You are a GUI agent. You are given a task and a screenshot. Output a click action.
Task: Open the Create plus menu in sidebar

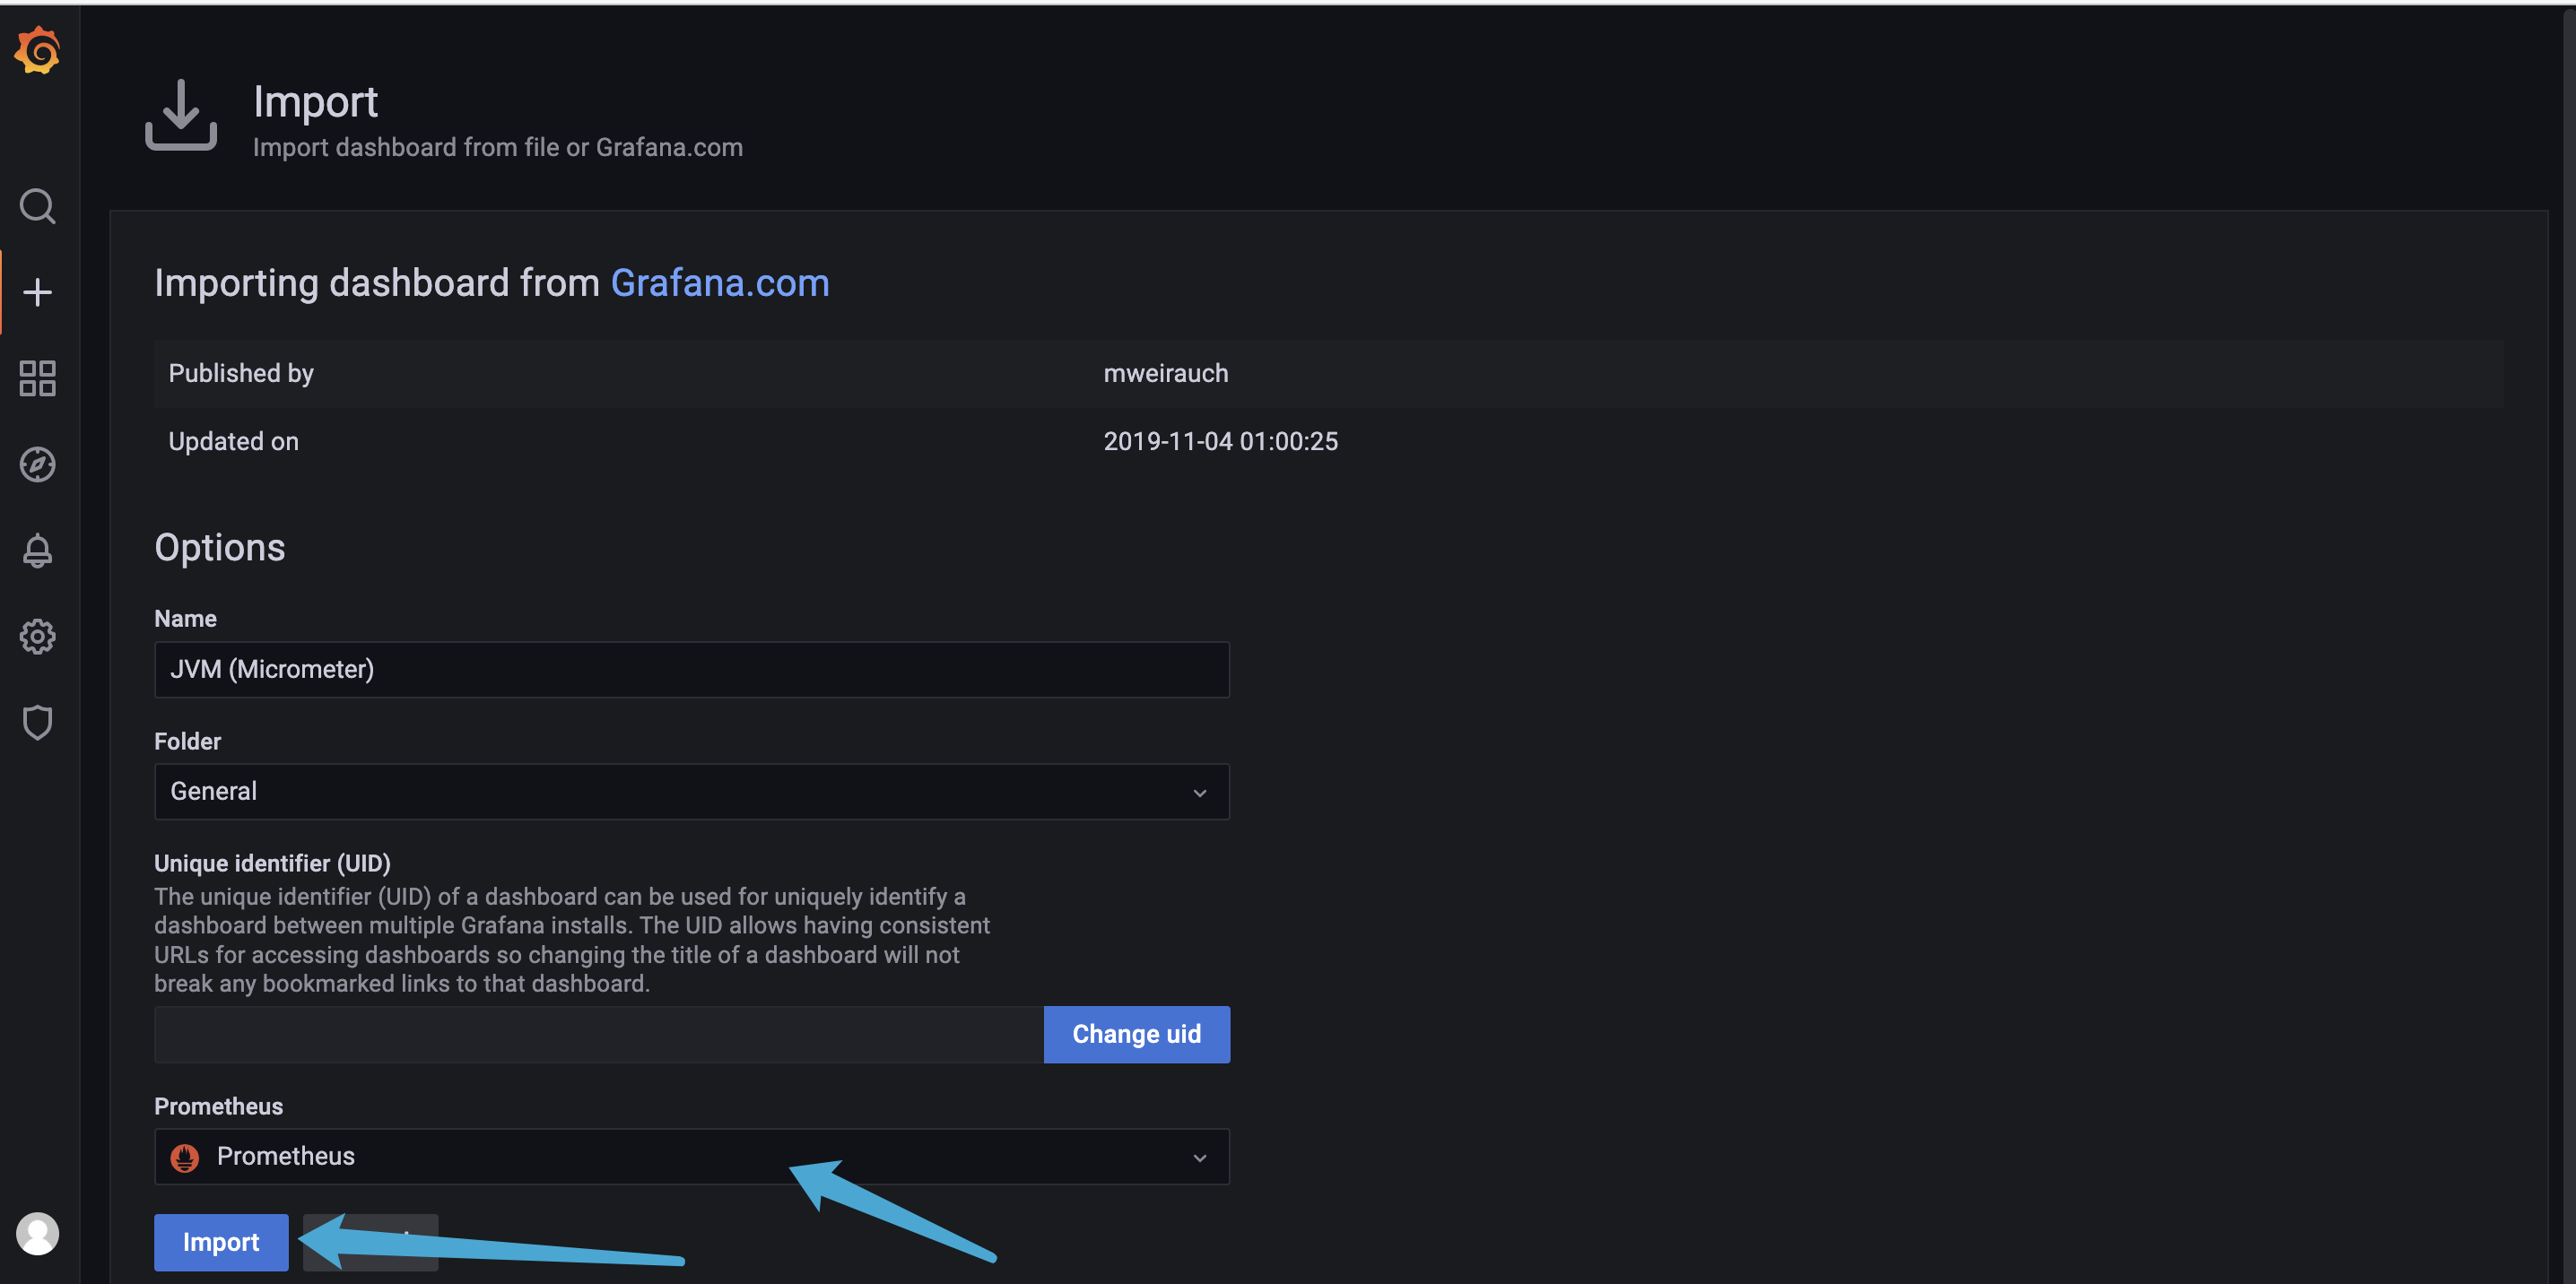click(x=38, y=292)
